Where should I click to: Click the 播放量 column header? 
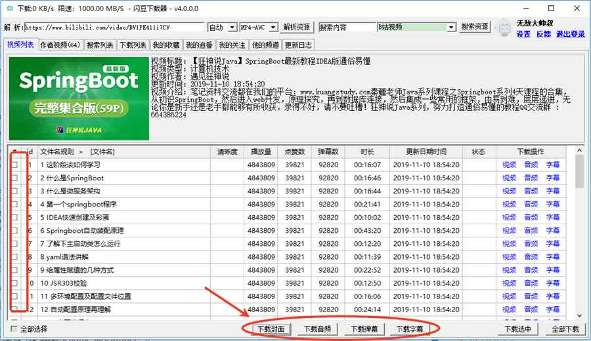click(261, 151)
